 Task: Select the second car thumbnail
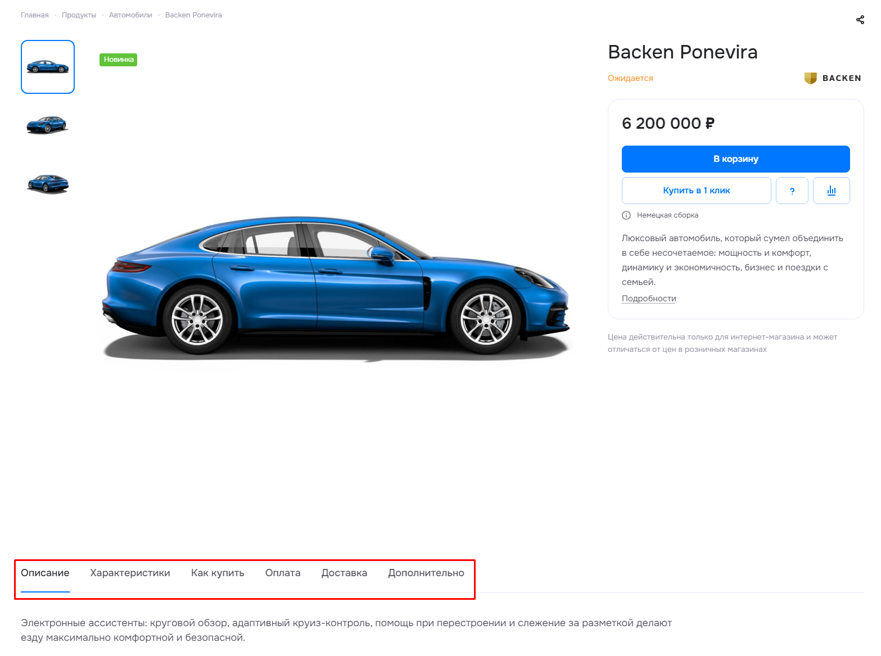[48, 125]
